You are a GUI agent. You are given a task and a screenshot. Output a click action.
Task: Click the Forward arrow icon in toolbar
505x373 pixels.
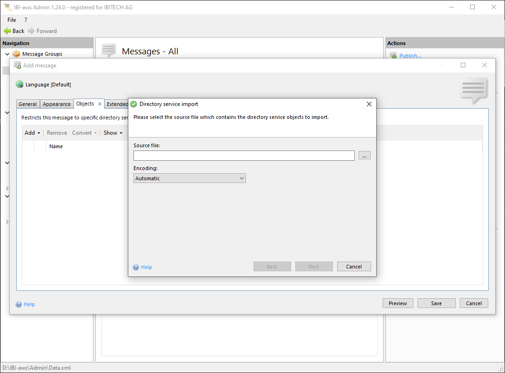click(x=31, y=31)
